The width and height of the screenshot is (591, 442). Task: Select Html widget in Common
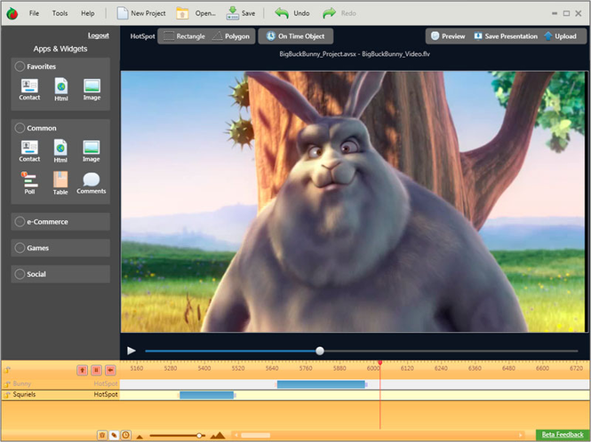(60, 151)
